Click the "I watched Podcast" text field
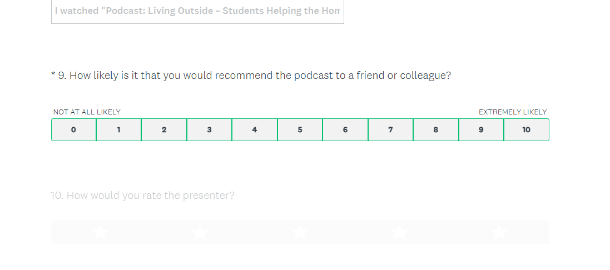This screenshot has width=610, height=270. 197,12
